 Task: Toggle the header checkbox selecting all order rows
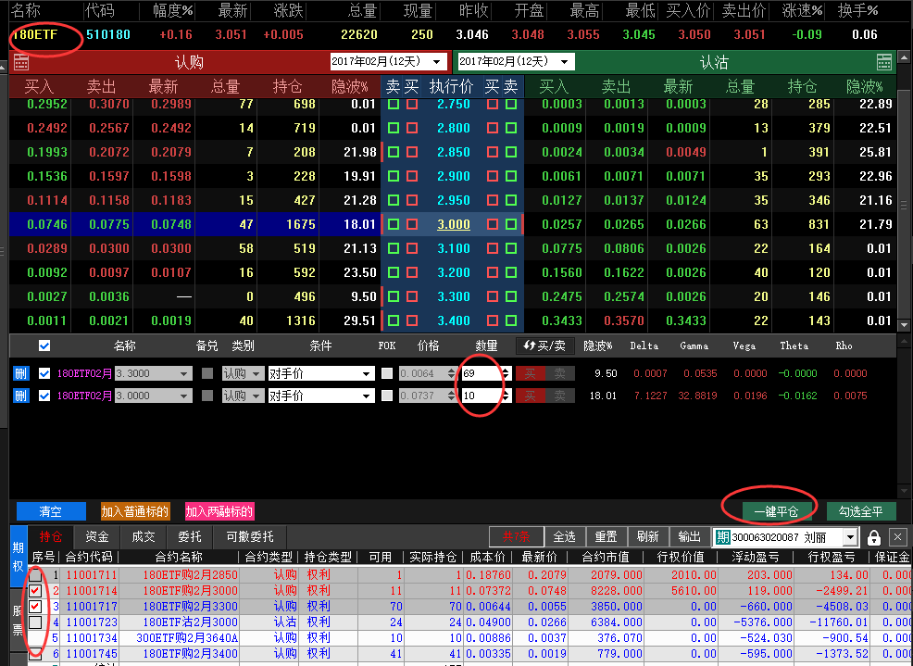tap(44, 346)
